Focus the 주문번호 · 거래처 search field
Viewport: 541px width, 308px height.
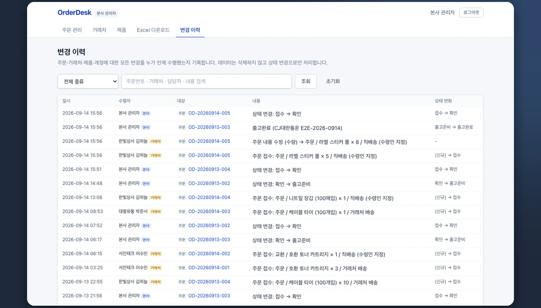(x=206, y=81)
